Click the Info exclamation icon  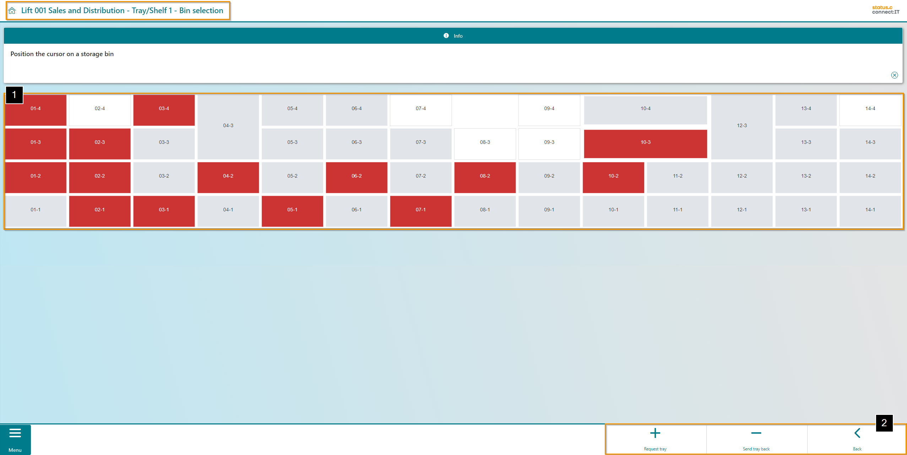point(446,36)
